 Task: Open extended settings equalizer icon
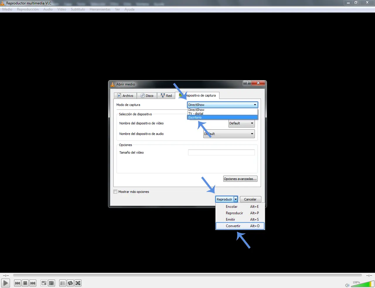tap(51, 283)
